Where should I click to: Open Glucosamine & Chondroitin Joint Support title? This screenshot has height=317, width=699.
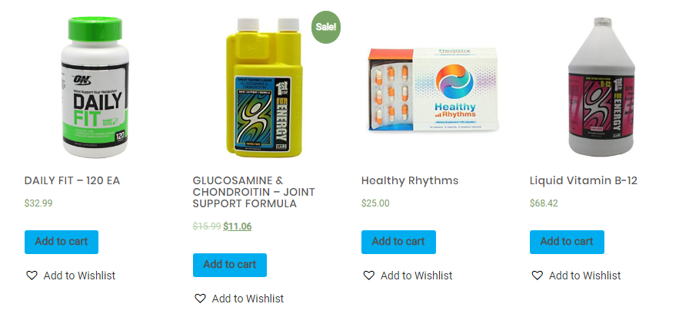point(254,193)
